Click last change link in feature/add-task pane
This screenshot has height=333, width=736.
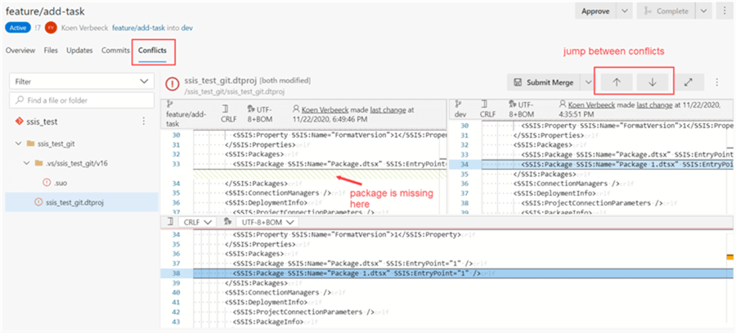click(388, 110)
